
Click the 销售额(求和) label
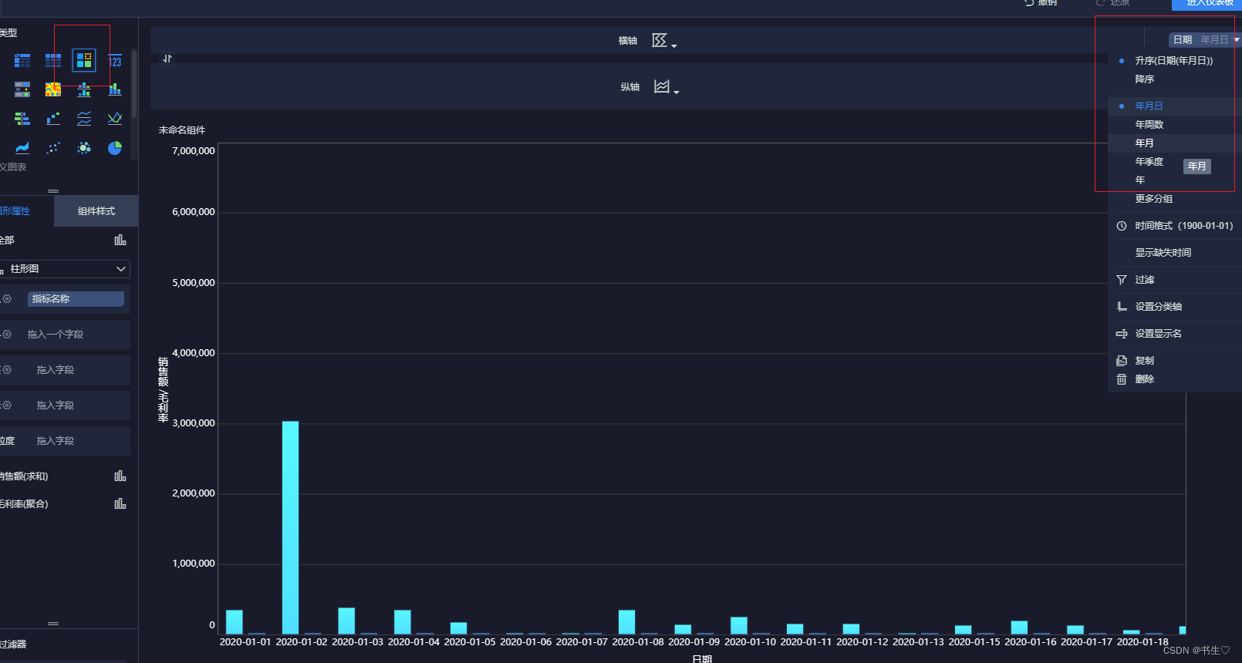click(24, 476)
